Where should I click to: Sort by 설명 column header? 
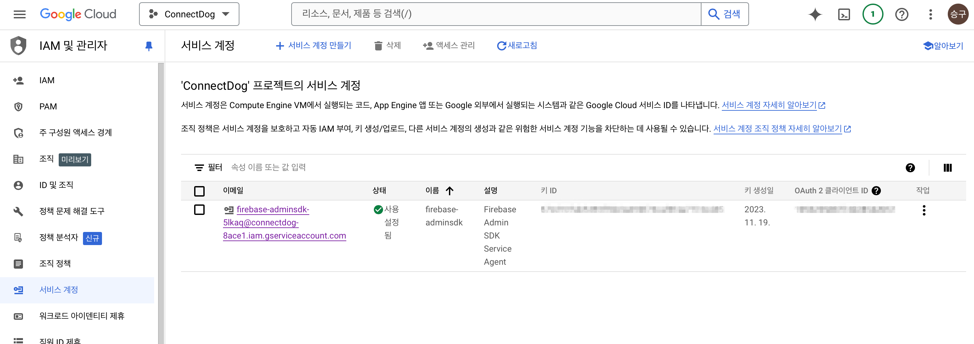click(x=490, y=190)
